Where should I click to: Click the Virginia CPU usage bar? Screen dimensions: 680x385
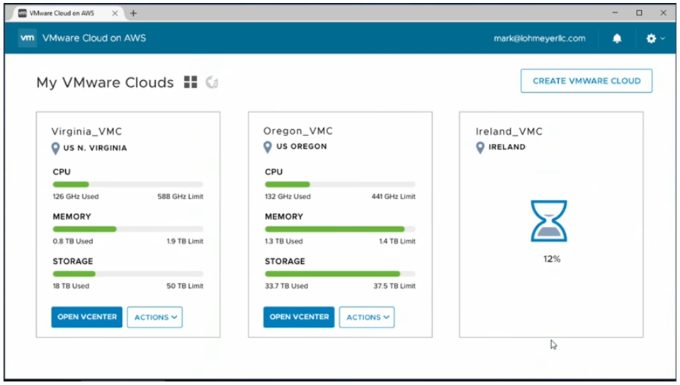click(x=128, y=184)
